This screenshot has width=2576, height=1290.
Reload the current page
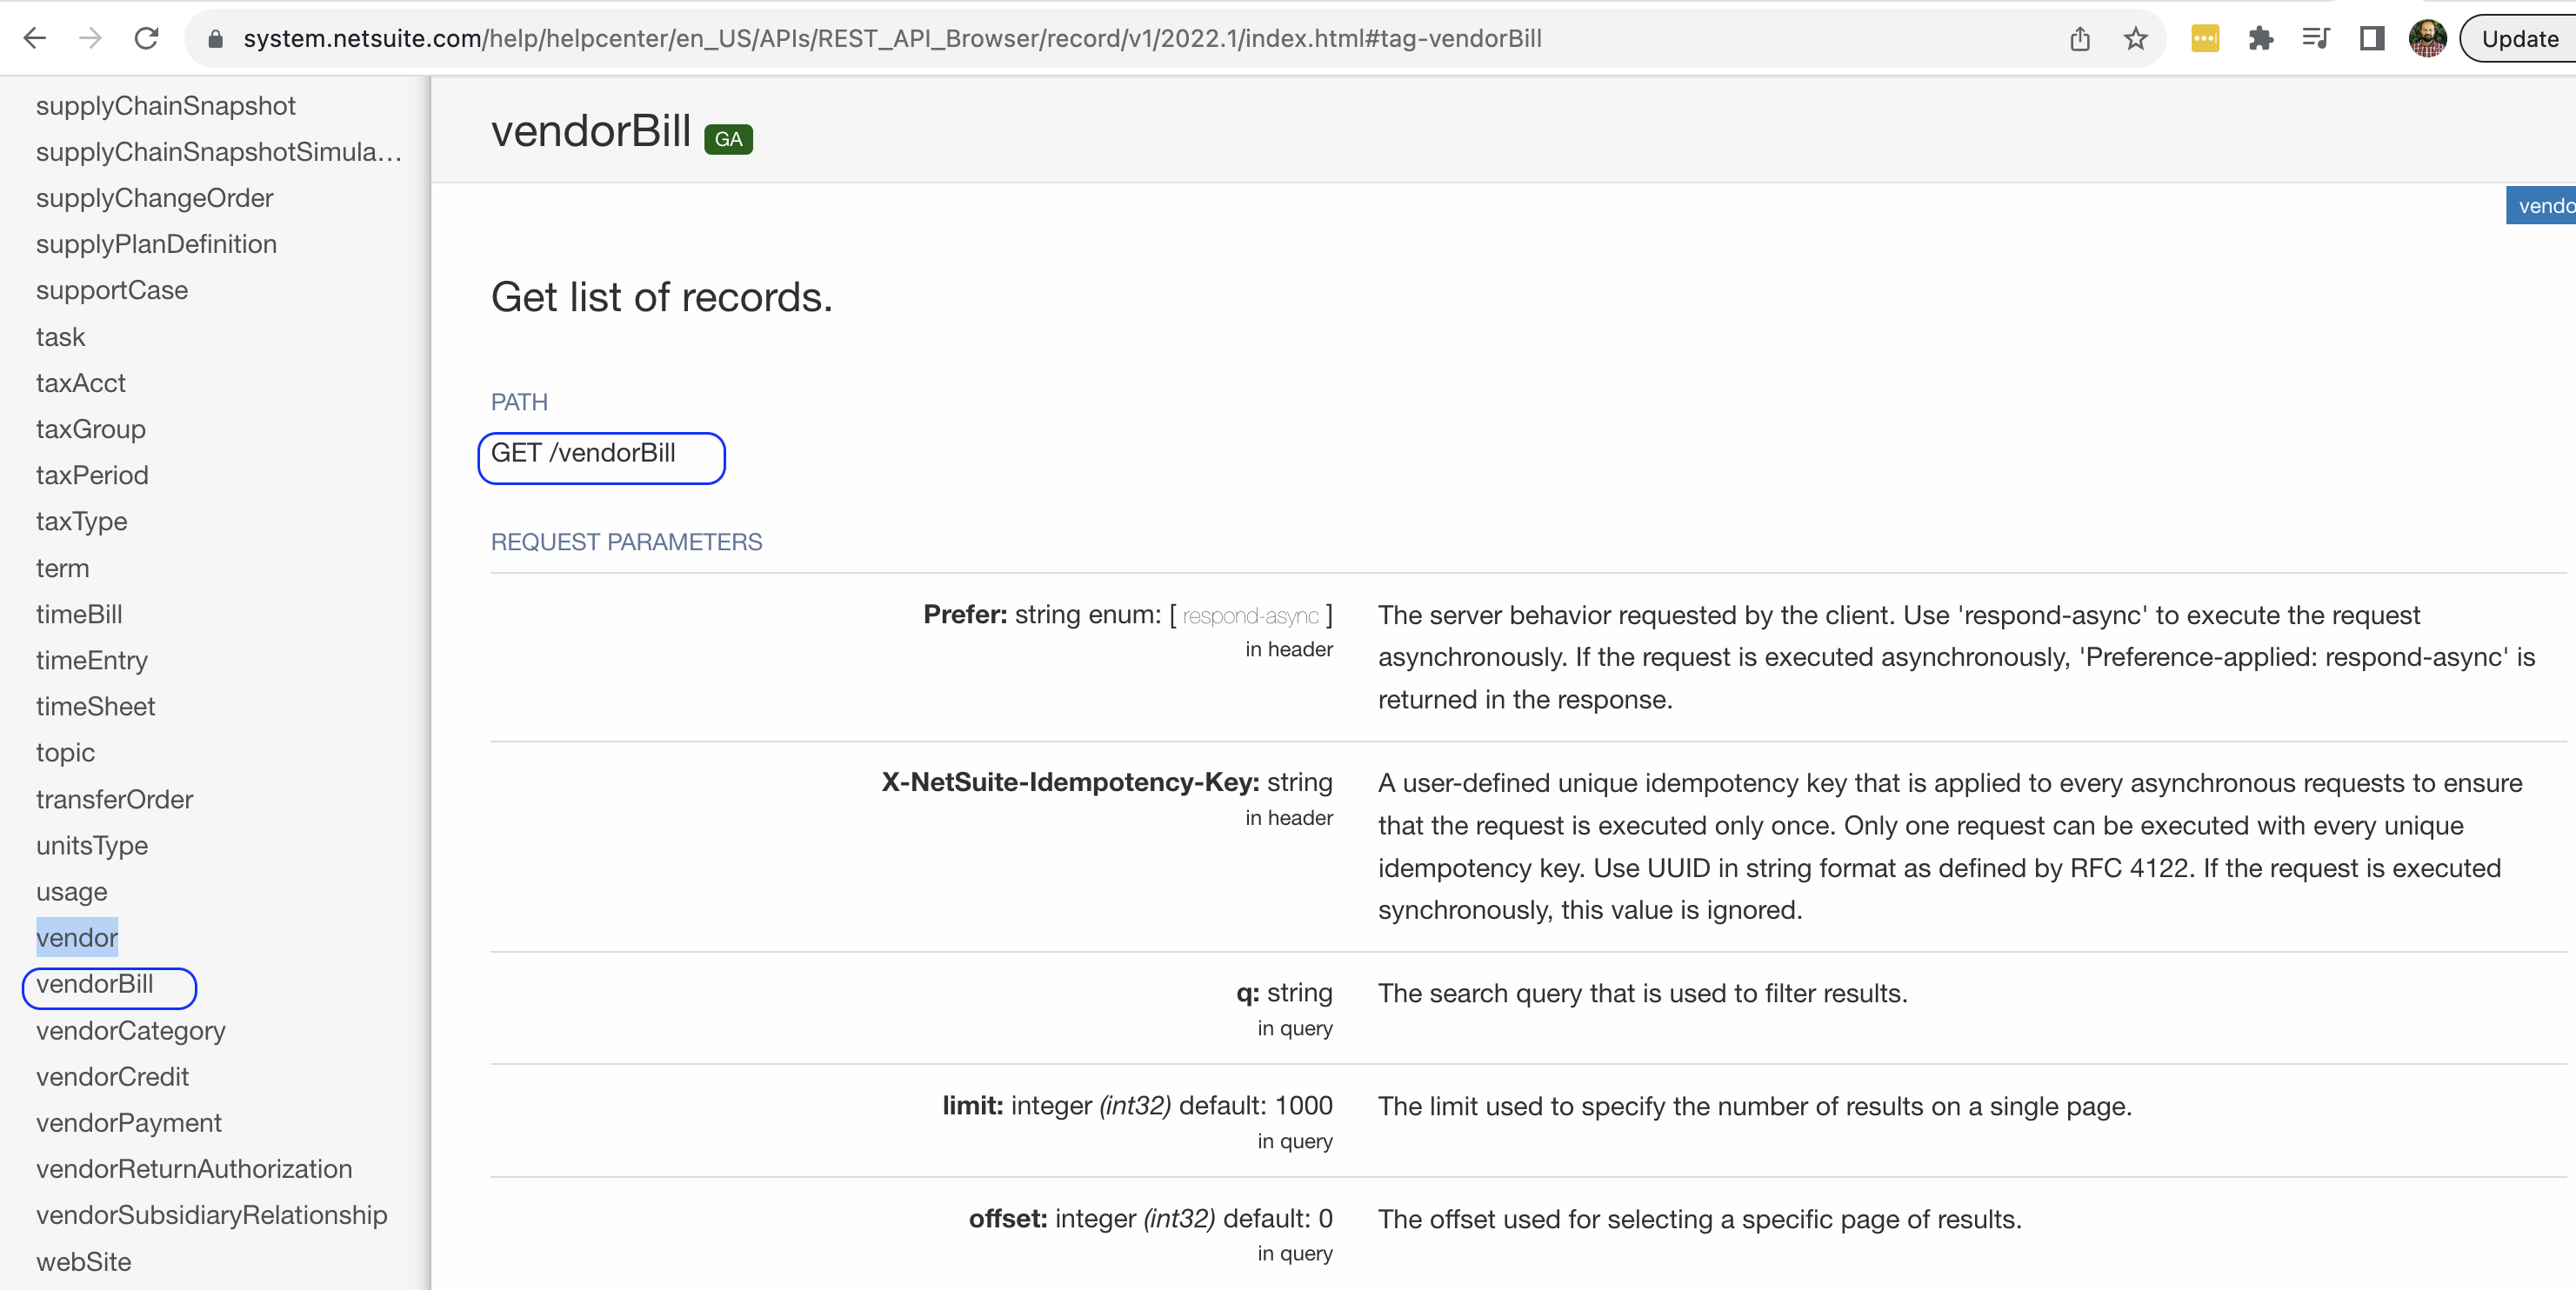tap(146, 38)
